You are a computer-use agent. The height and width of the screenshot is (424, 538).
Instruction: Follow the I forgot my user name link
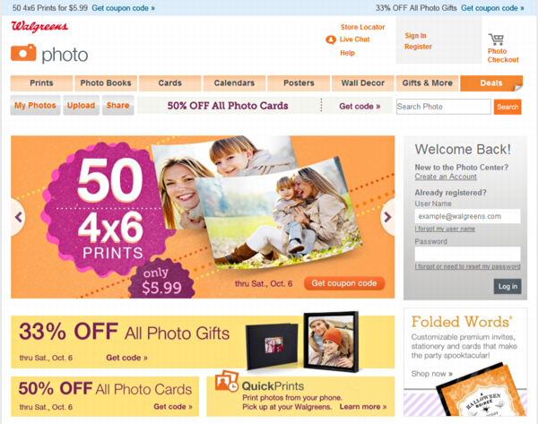[x=445, y=229]
